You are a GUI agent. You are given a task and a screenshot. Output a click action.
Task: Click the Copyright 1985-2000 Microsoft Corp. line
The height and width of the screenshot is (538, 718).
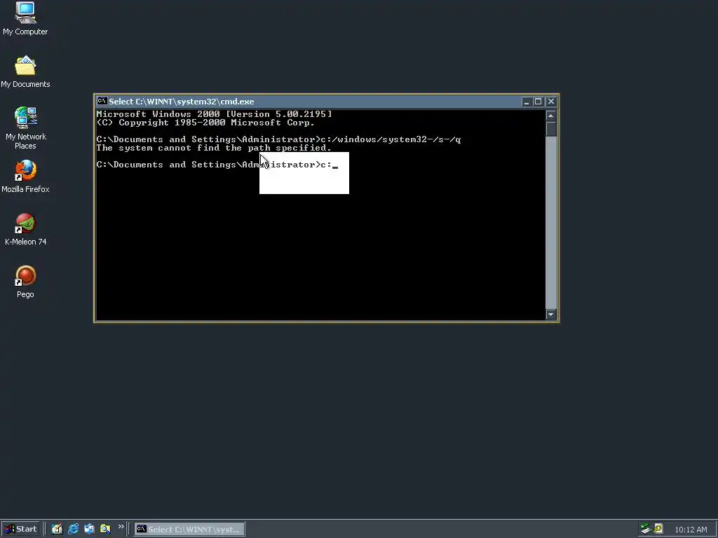coord(205,123)
